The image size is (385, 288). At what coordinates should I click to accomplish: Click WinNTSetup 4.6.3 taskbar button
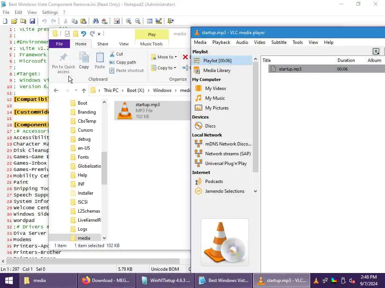(x=165, y=280)
